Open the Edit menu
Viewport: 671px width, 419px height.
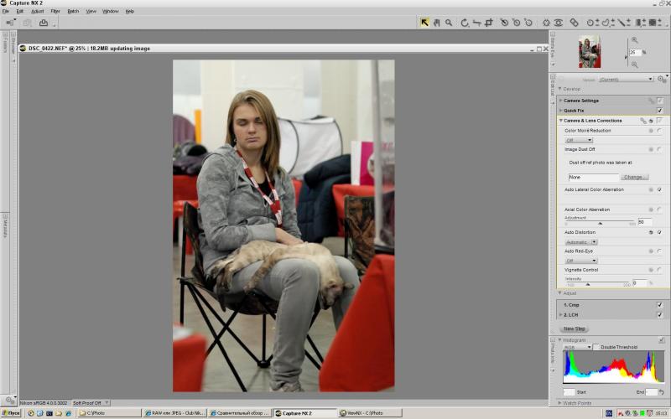click(x=19, y=11)
